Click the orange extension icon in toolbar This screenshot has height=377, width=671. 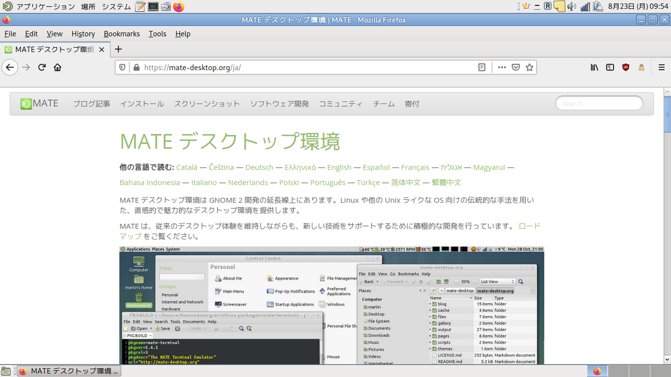click(x=641, y=67)
